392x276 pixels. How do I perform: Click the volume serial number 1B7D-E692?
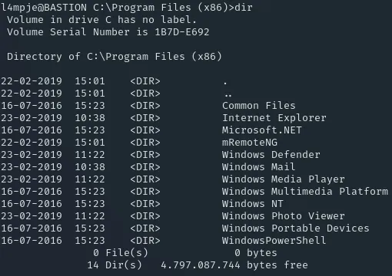(182, 32)
